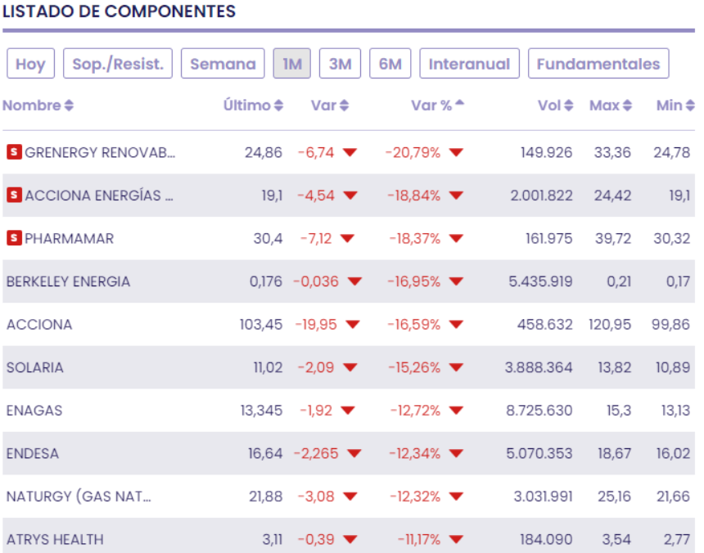Toggle the Var % column sort arrow
This screenshot has width=704, height=553.
pyautogui.click(x=460, y=104)
